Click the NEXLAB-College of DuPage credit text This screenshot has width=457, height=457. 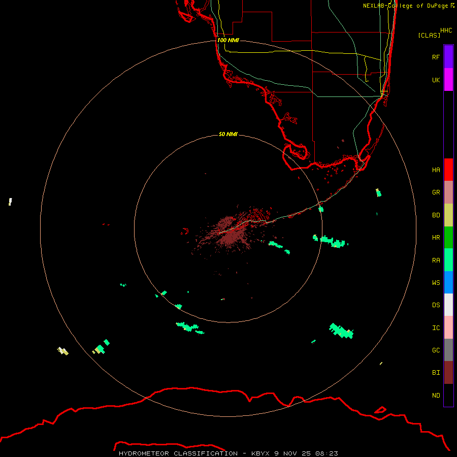pos(408,6)
